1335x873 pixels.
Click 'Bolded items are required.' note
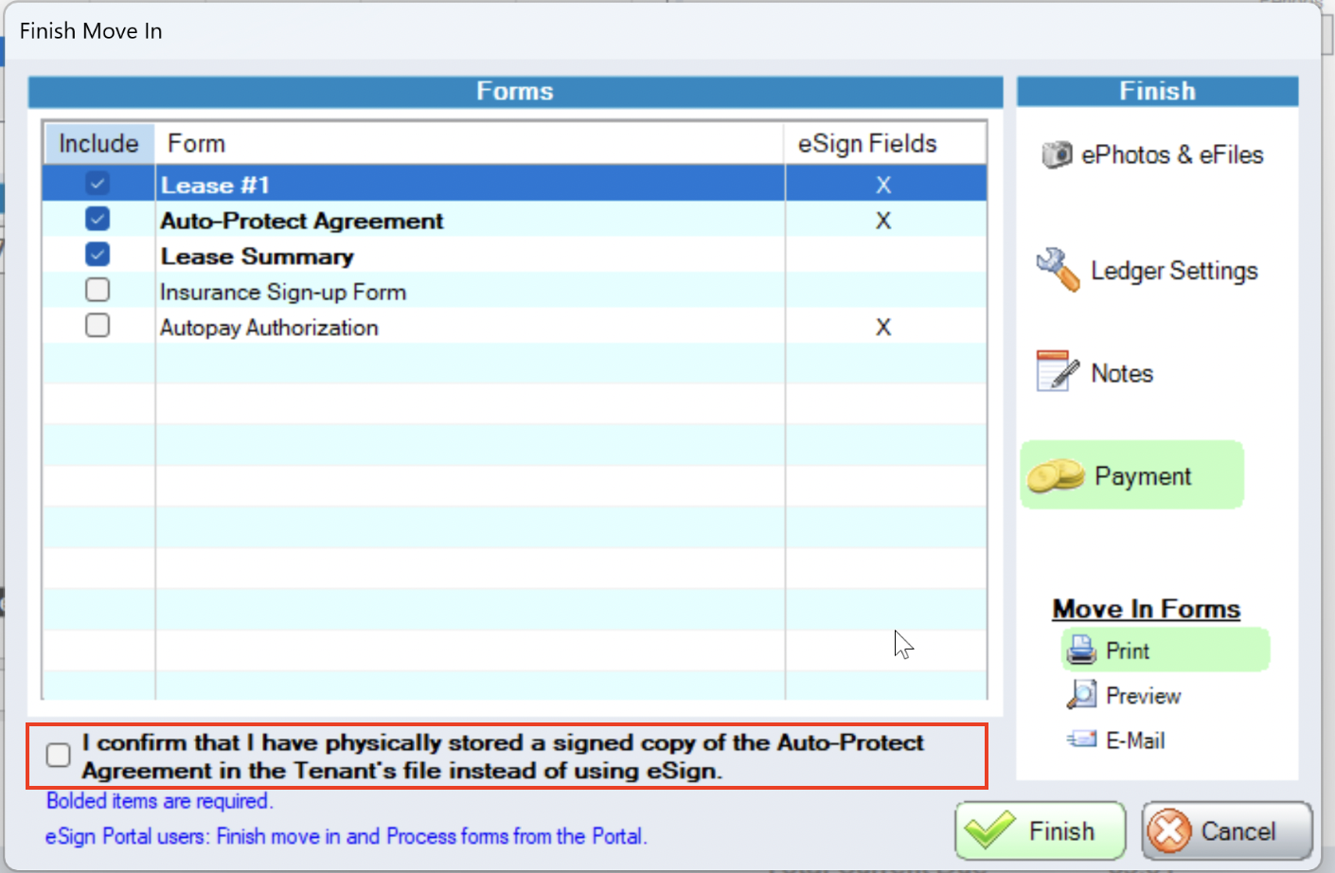tap(159, 801)
